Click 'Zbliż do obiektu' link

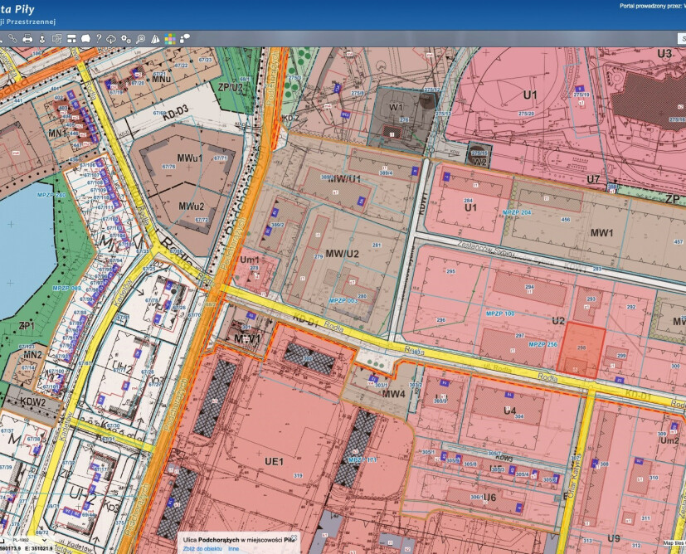pos(202,548)
